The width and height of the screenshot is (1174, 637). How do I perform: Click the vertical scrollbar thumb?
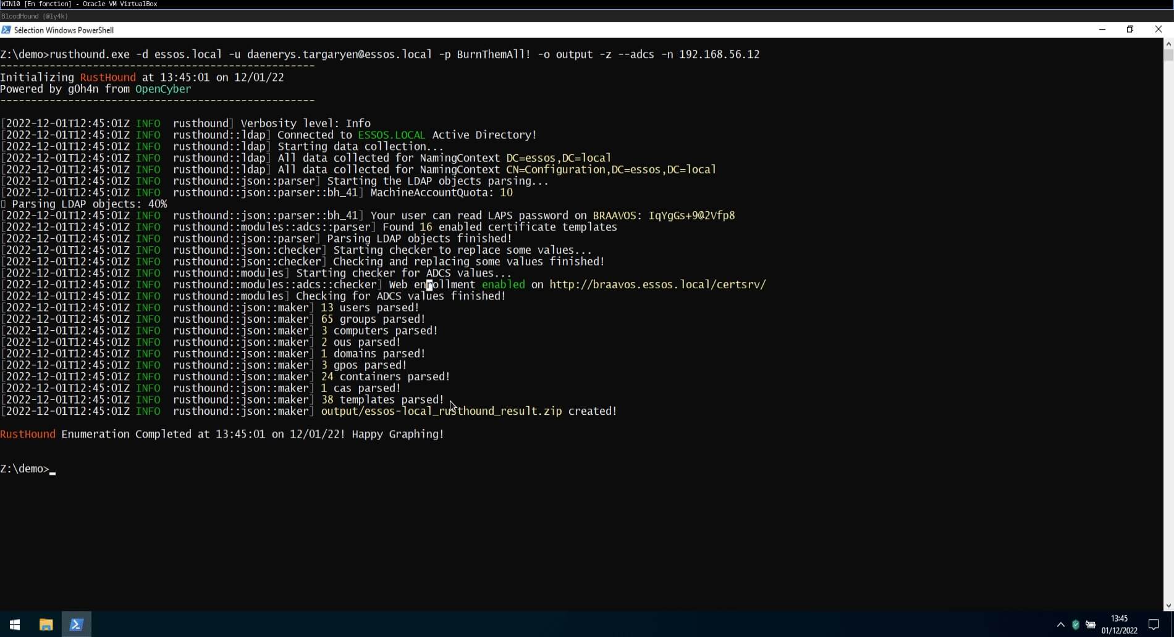[1168, 55]
